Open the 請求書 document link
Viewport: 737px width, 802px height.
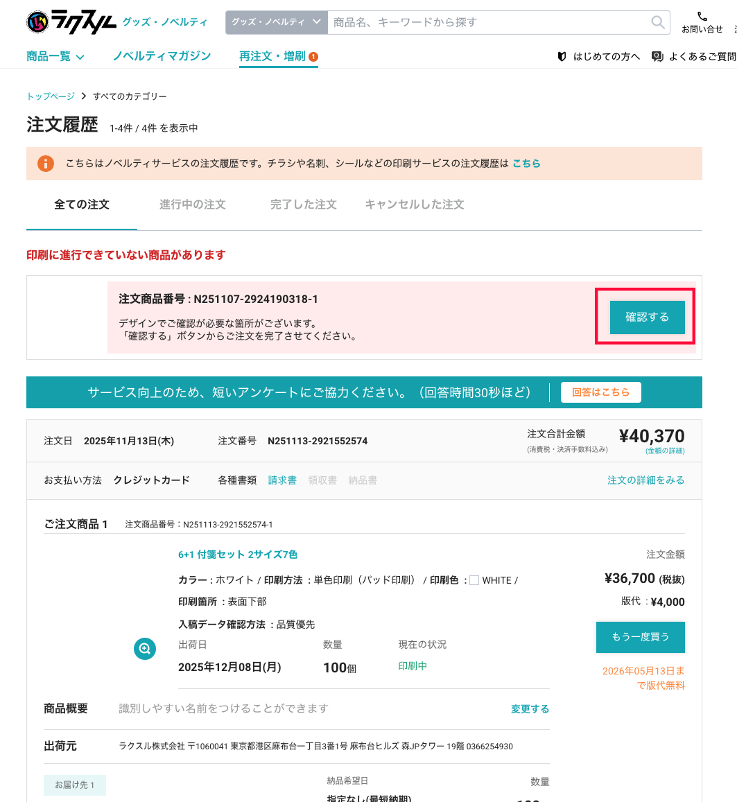(282, 480)
